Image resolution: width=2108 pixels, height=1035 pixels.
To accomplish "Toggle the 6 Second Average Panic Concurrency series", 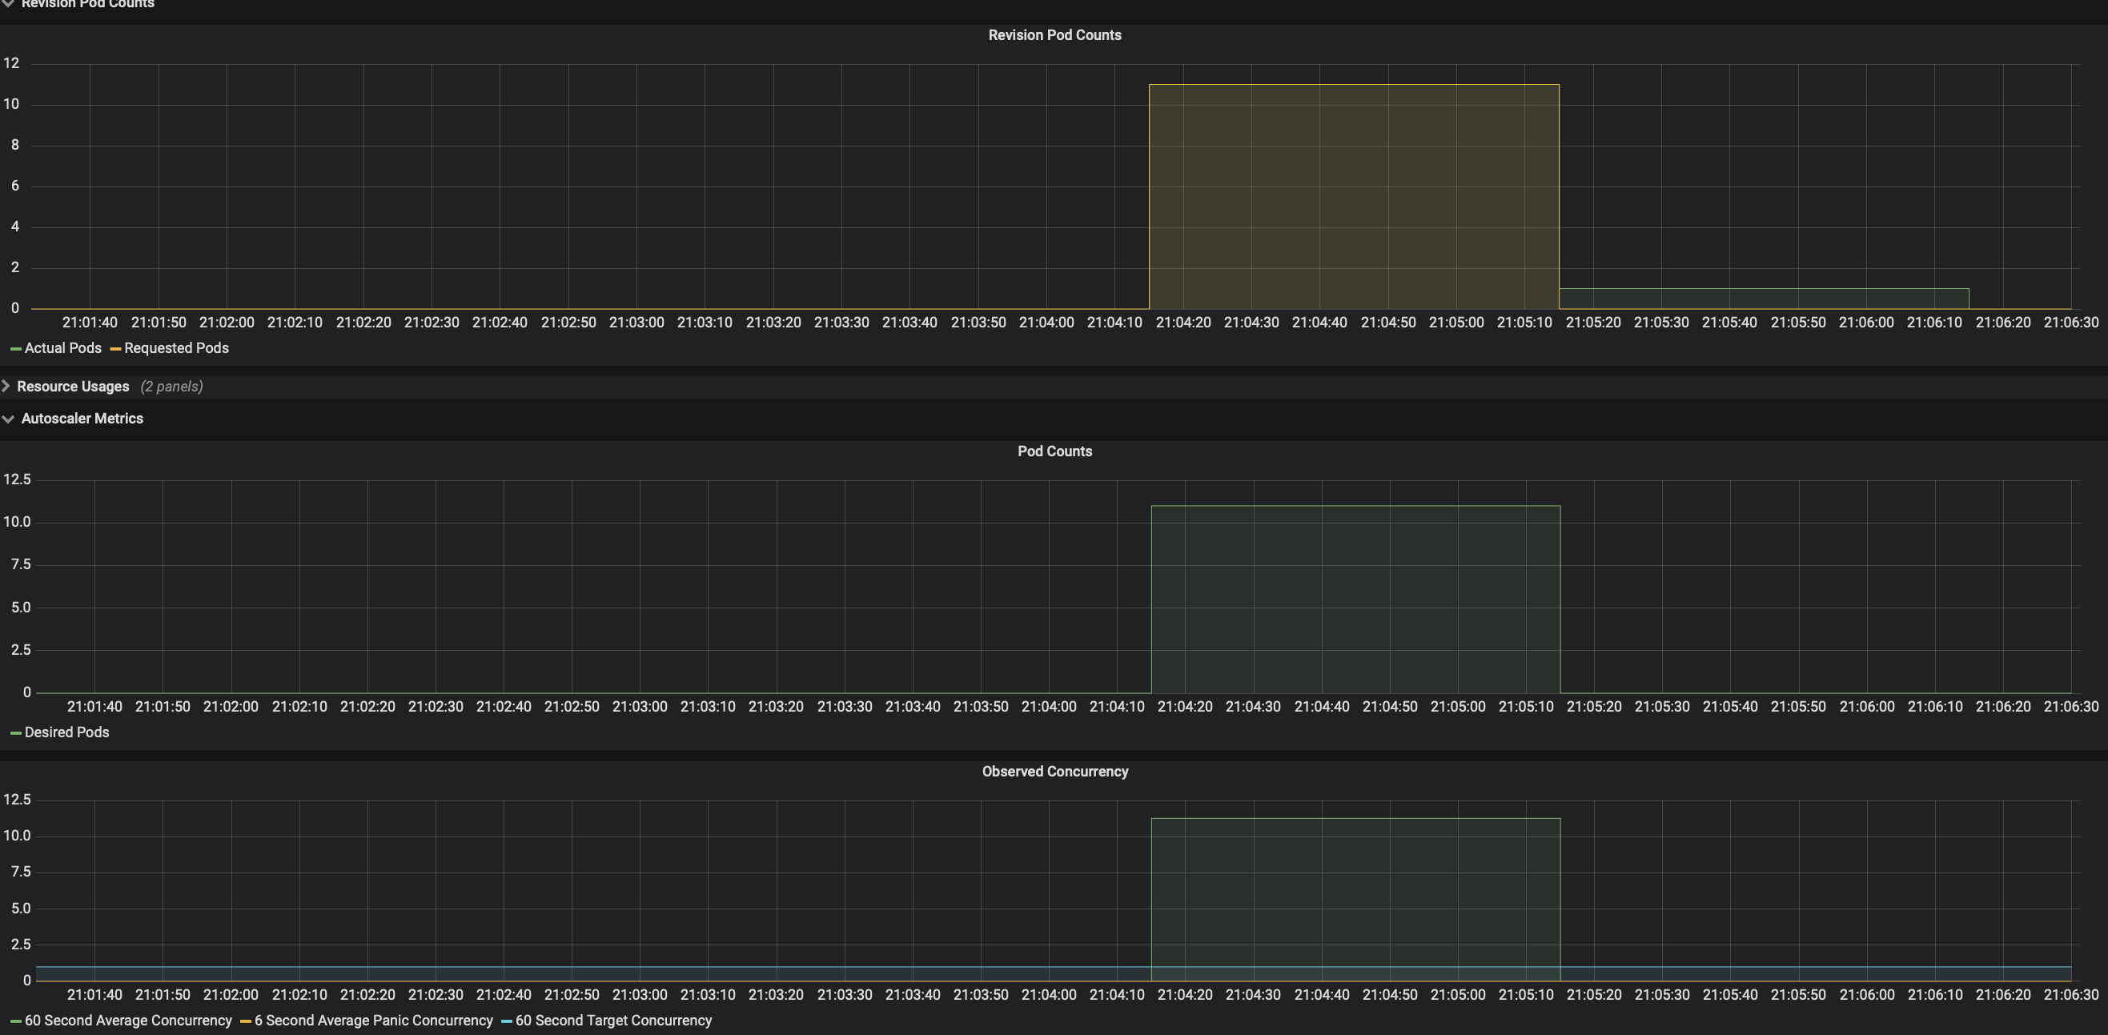I will (x=373, y=1021).
